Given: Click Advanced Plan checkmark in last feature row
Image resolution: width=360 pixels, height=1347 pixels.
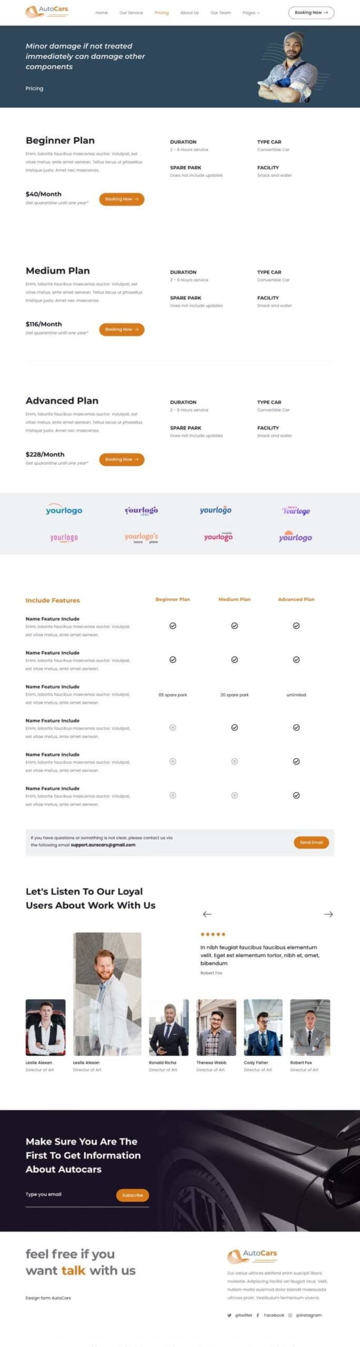Looking at the screenshot, I should 296,795.
